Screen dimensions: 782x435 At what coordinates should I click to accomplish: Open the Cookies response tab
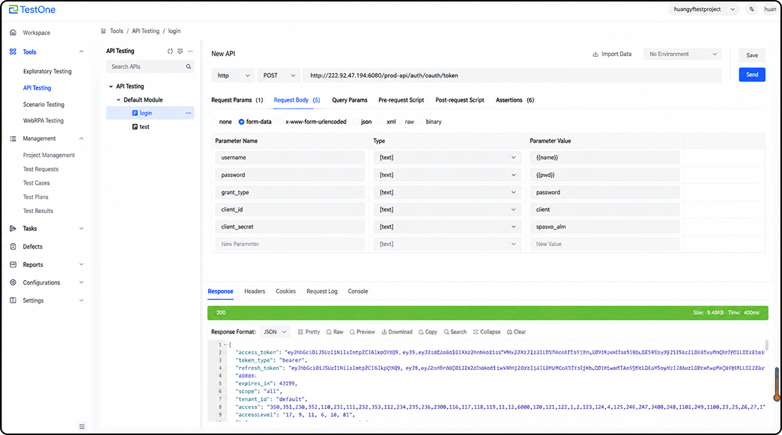(286, 291)
